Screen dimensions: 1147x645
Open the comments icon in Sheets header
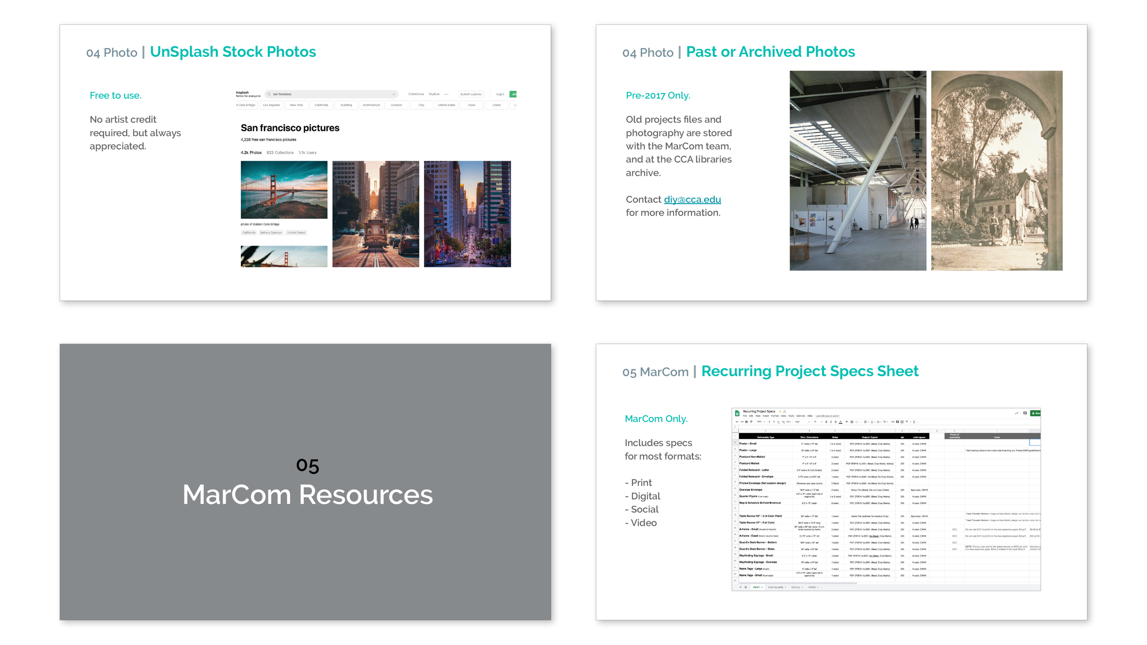(x=1025, y=413)
